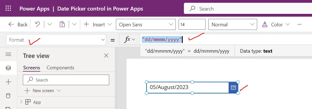Open the Open Sans font dropdown
The height and width of the screenshot is (109, 312).
coord(146,24)
